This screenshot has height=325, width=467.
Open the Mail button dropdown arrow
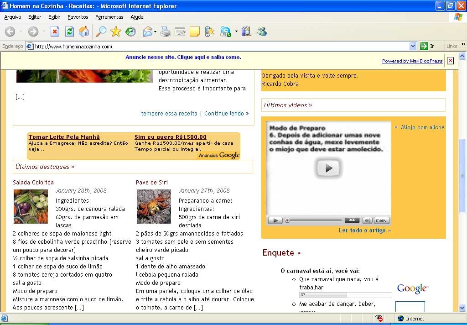pyautogui.click(x=156, y=32)
